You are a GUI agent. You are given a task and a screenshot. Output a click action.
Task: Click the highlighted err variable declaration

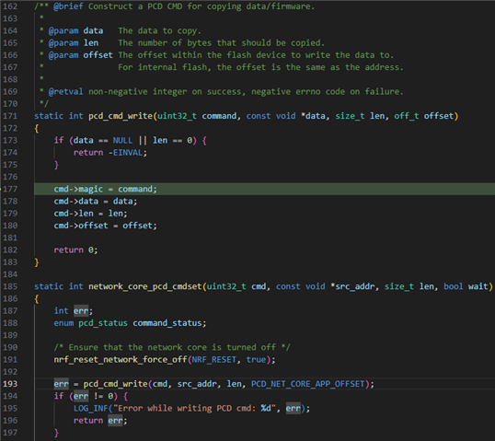pos(81,311)
